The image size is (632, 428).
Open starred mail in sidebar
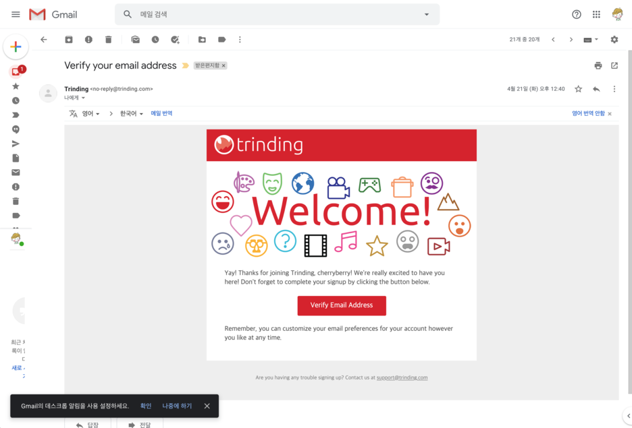16,86
